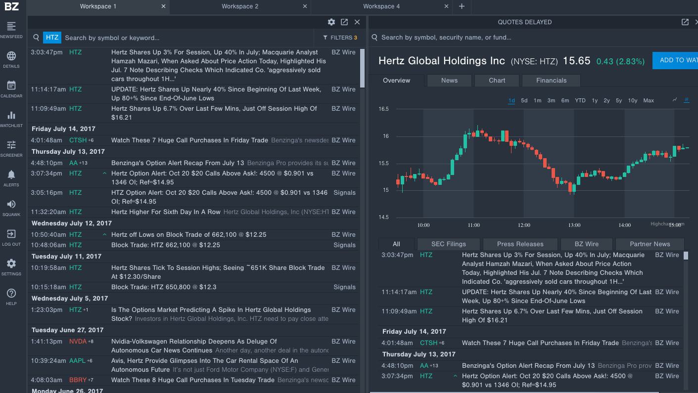698x393 pixels.
Task: Switch to Workspace 2 tab
Action: pos(240,6)
